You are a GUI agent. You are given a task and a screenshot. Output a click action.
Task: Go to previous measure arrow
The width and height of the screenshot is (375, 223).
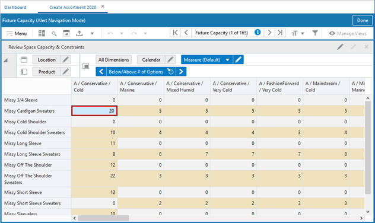point(101,71)
